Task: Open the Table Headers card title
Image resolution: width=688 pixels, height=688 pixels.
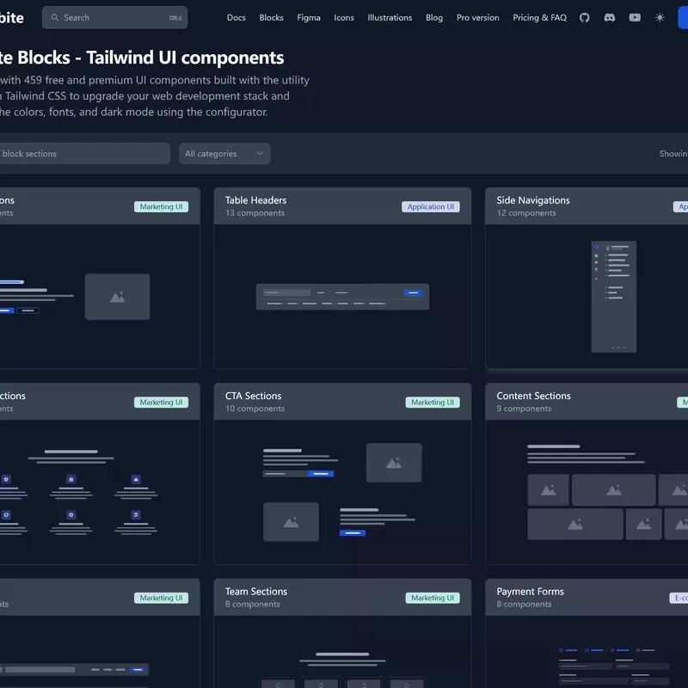Action: (255, 200)
